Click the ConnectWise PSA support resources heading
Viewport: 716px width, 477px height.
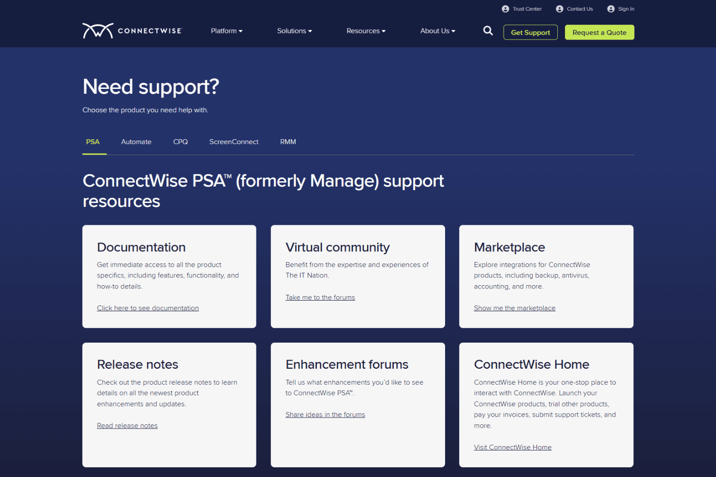(263, 191)
